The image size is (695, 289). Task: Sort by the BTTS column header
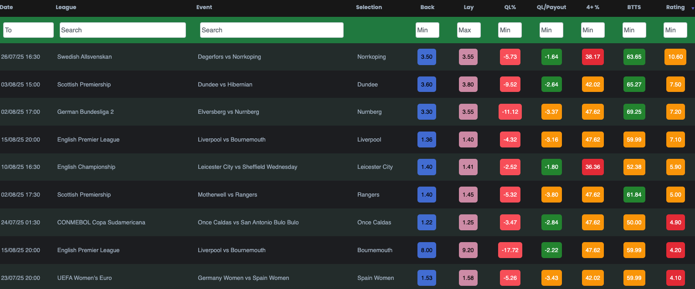pos(634,7)
